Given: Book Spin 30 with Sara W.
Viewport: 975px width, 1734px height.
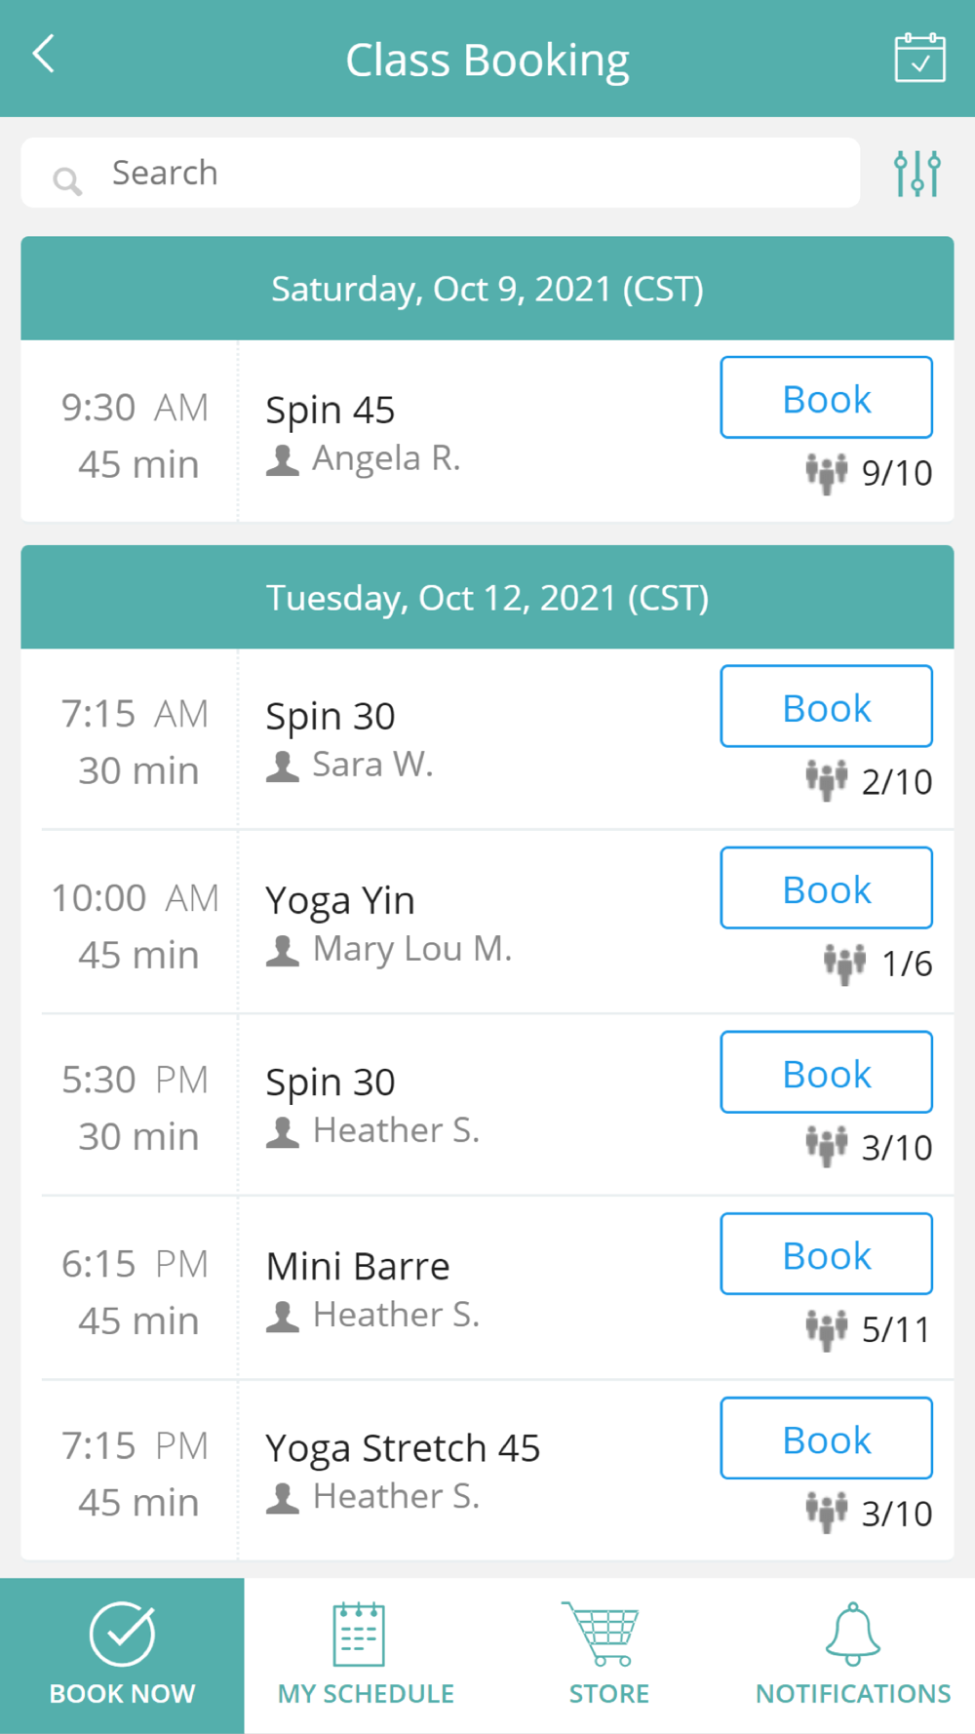Looking at the screenshot, I should pos(826,707).
